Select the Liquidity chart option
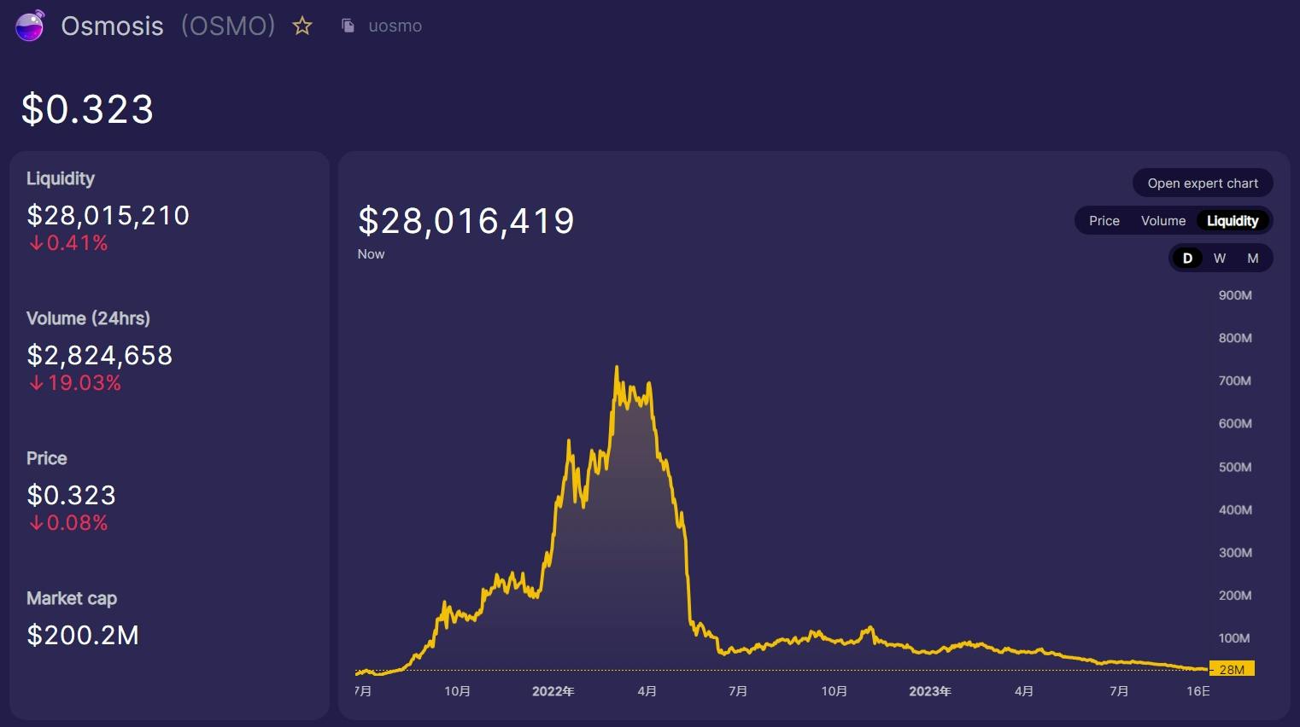Screen dimensions: 1300x727 pos(1233,221)
